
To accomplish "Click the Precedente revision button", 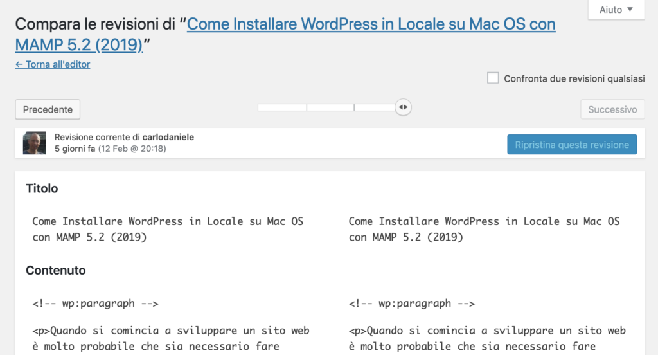I will [x=48, y=109].
